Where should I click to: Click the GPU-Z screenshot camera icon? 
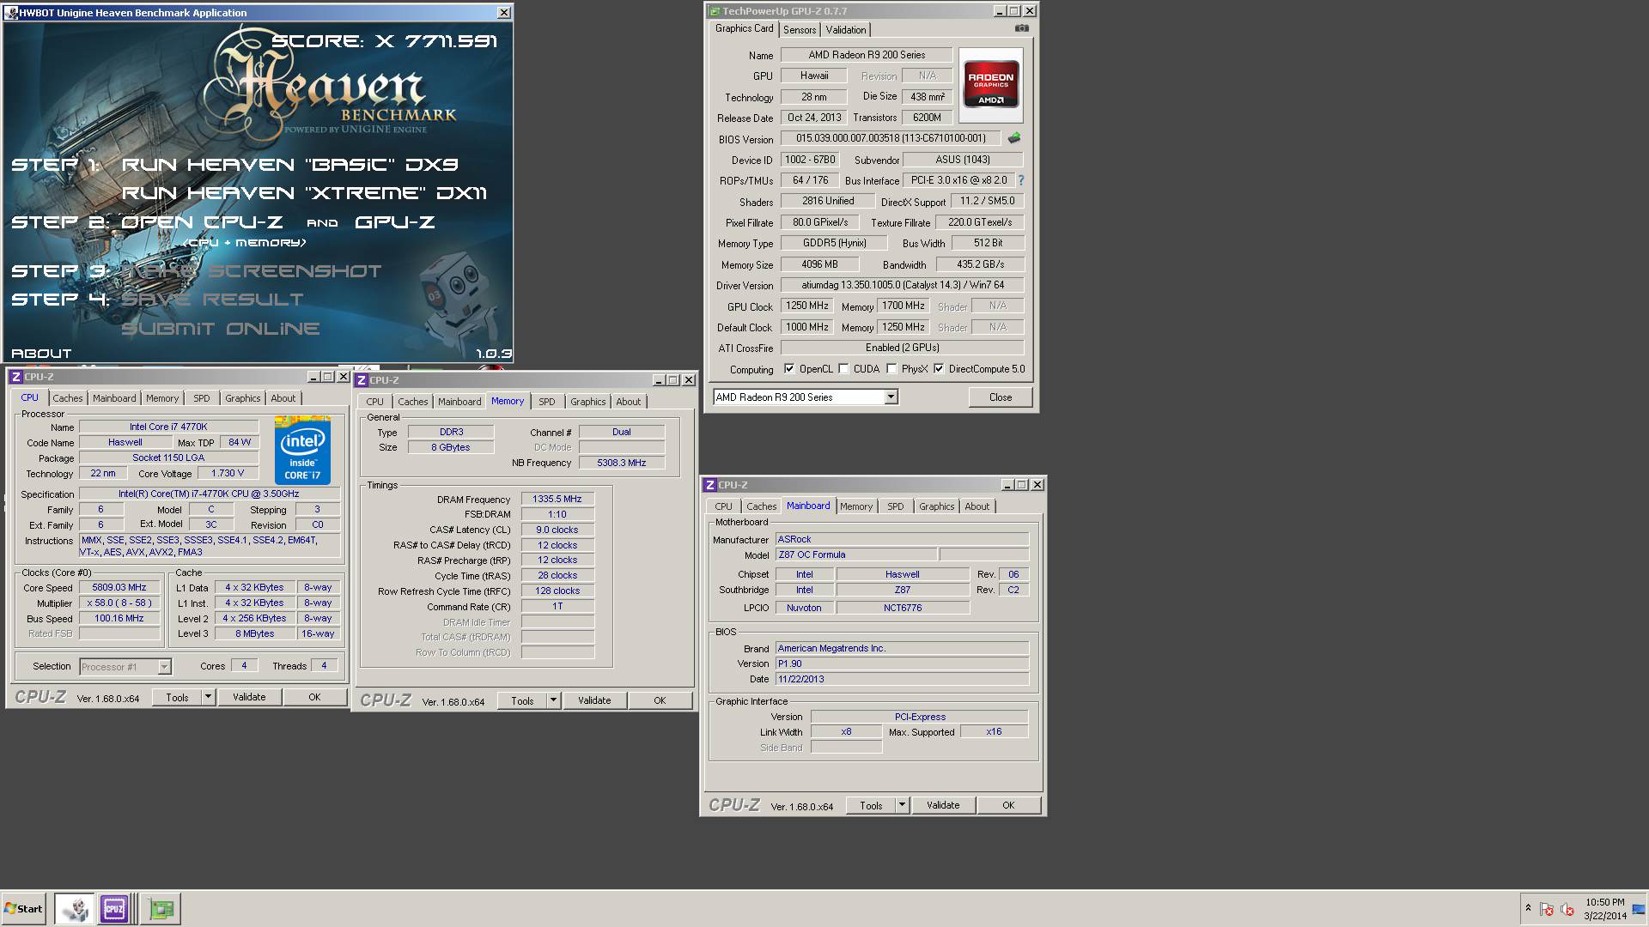coord(1021,28)
